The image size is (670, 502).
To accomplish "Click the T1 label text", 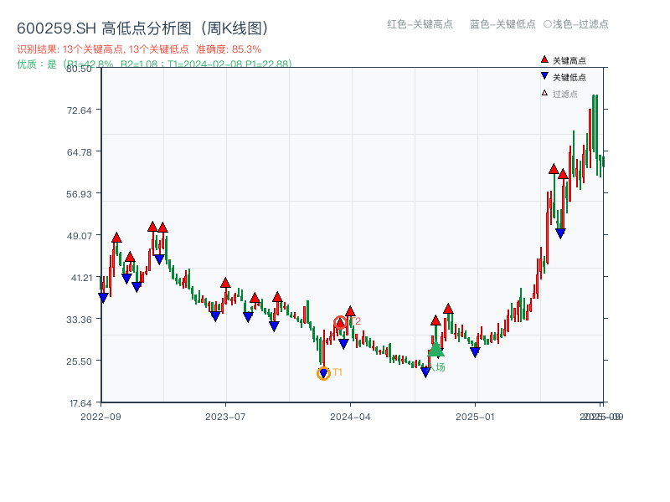I will [338, 372].
